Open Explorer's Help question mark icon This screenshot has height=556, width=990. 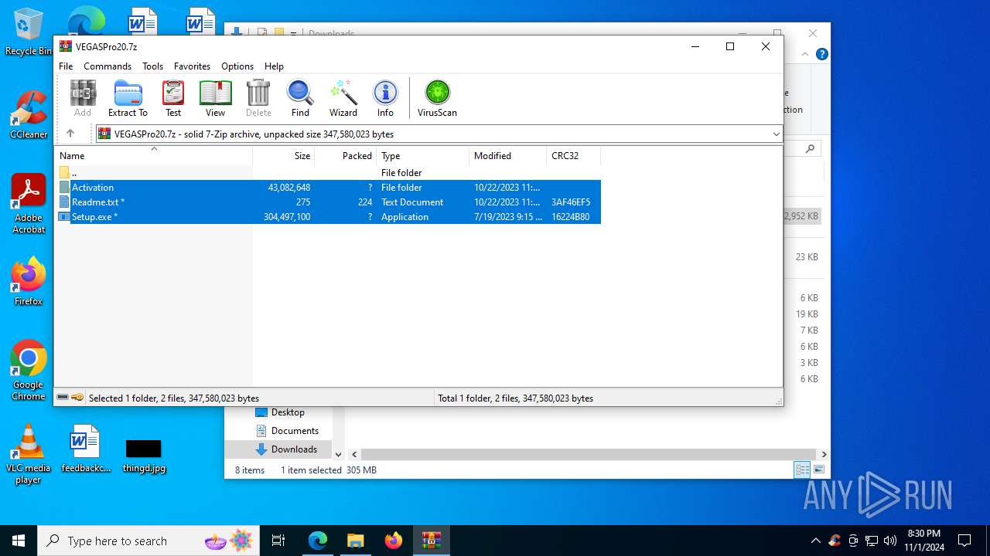tap(822, 54)
